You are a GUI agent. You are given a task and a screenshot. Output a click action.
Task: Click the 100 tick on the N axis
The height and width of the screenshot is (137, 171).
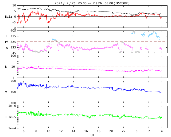tap(13, 56)
